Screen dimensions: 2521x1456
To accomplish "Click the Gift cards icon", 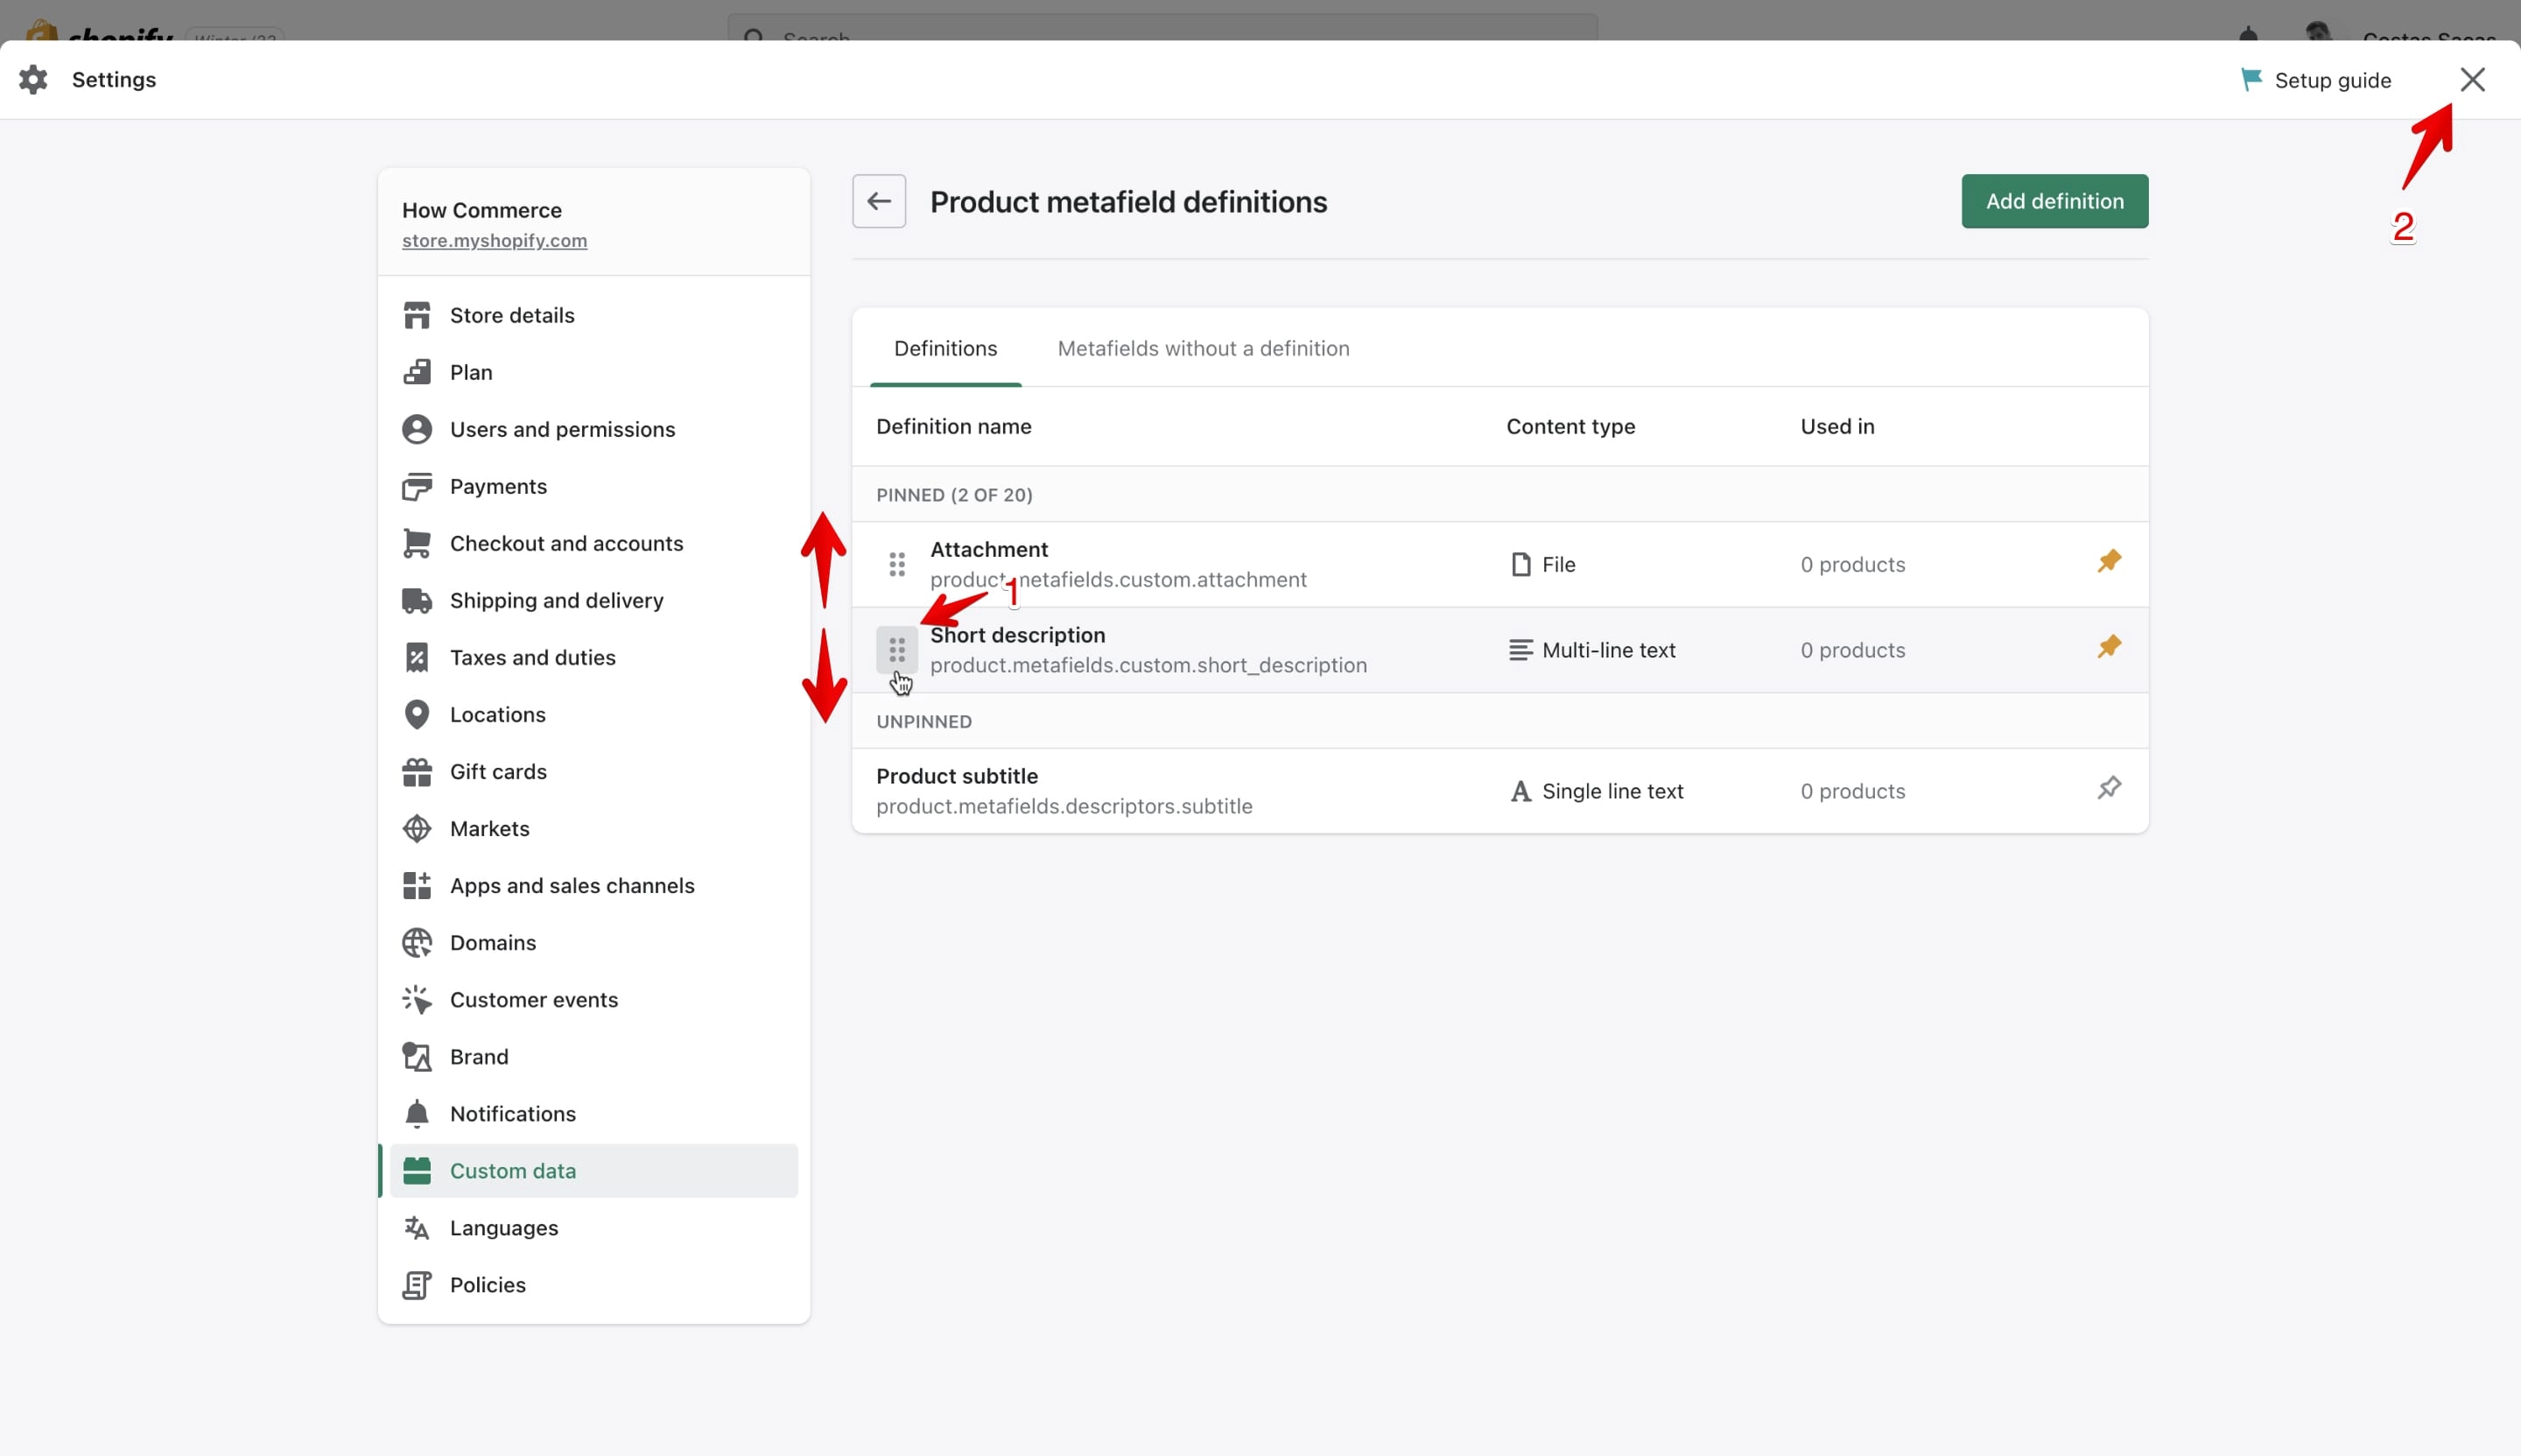I will [x=417, y=771].
